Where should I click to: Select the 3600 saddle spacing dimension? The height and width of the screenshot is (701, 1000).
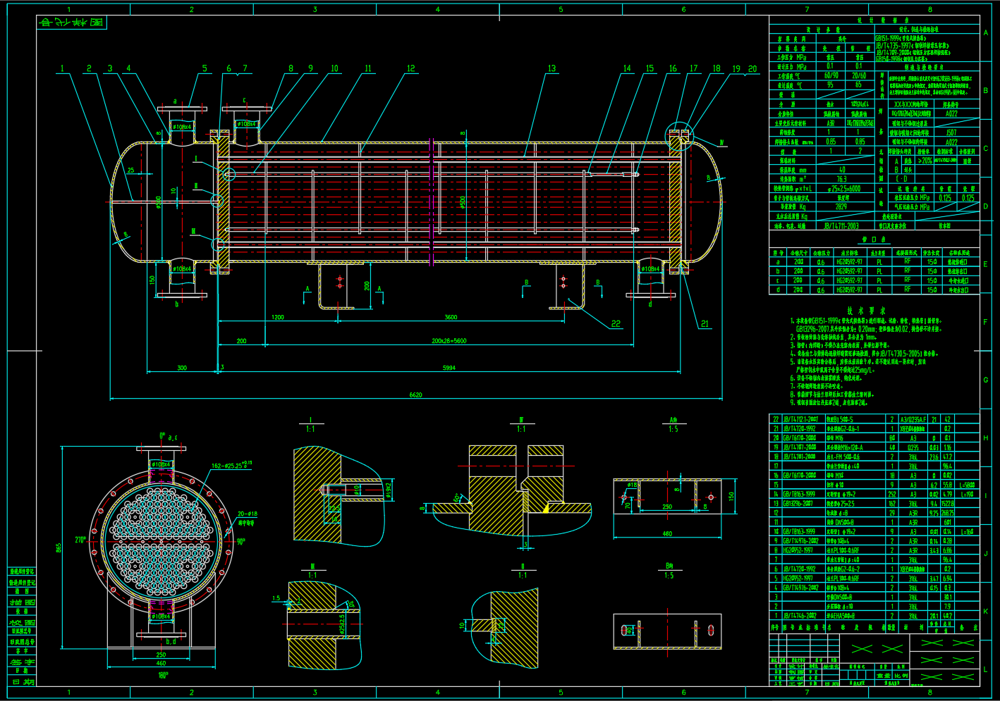(x=450, y=317)
